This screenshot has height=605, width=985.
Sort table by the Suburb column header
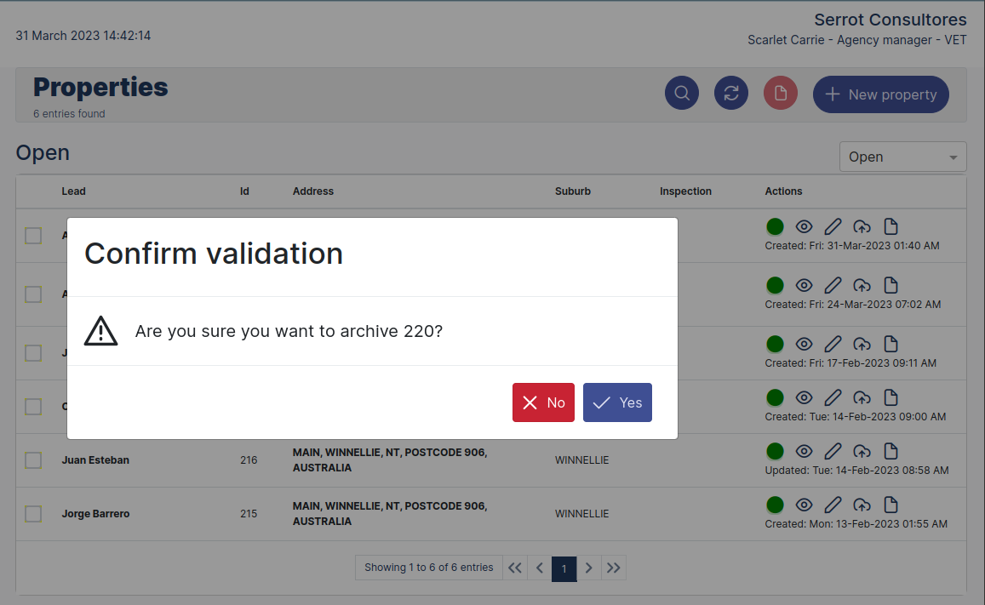572,191
